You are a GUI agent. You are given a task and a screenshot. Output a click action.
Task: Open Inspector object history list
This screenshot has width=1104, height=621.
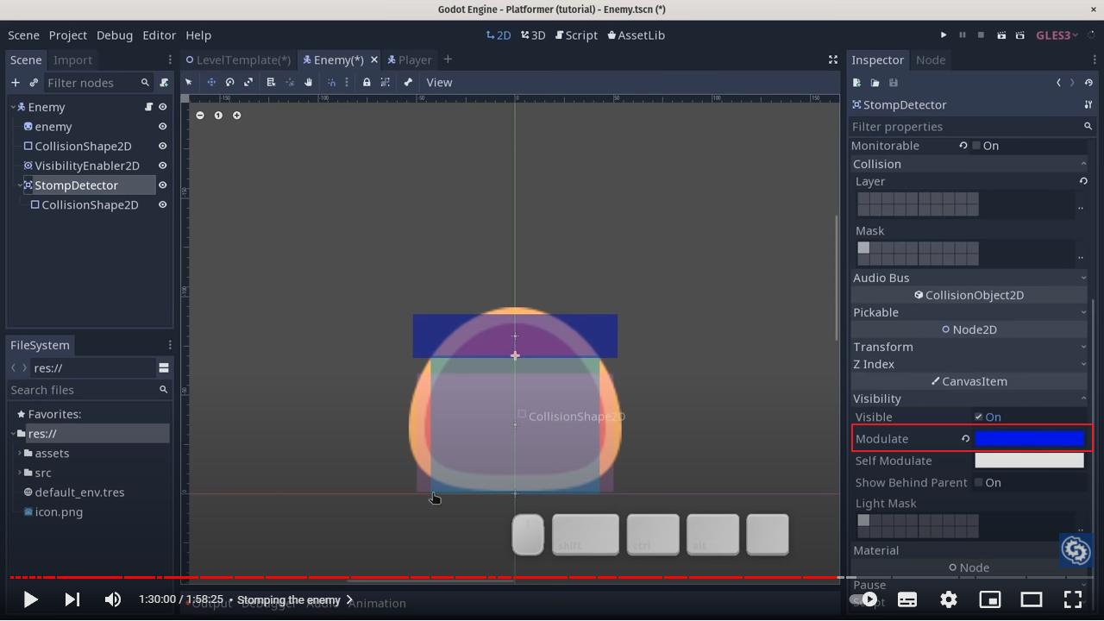point(1088,83)
